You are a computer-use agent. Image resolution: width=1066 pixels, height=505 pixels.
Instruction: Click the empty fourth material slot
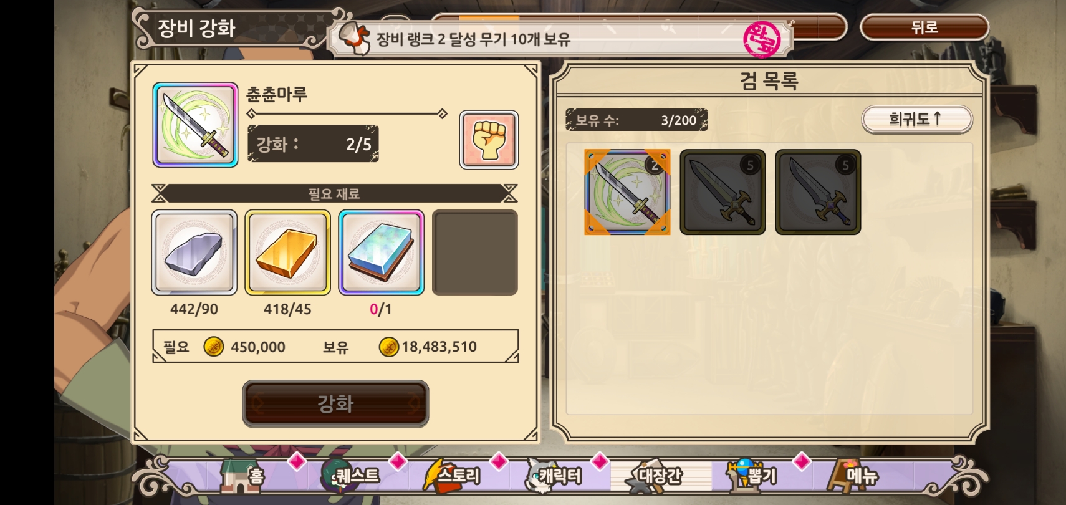[x=474, y=252]
